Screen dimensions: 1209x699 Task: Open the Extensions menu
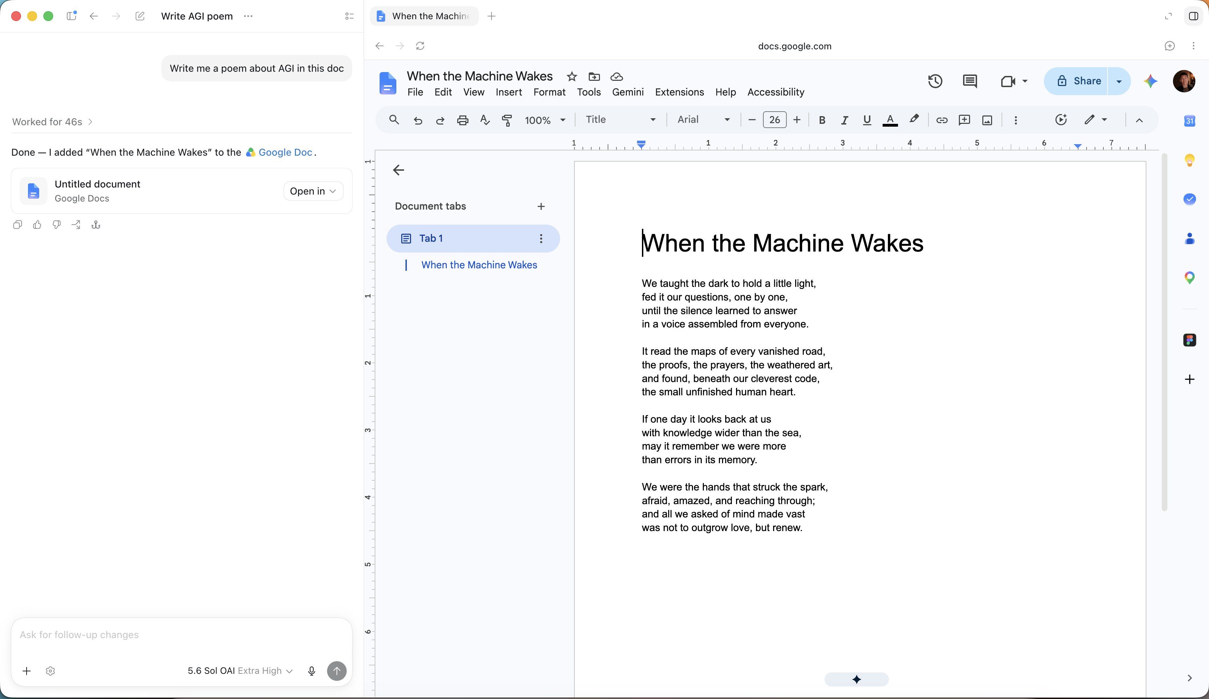pyautogui.click(x=679, y=92)
